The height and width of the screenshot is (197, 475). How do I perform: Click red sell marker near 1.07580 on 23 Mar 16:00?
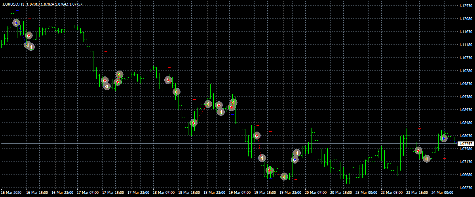pos(418,151)
